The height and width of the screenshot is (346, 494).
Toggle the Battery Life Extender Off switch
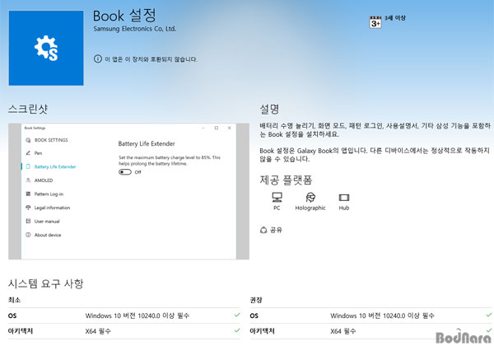[125, 171]
